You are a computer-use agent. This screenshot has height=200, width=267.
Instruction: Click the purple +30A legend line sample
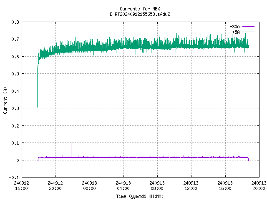click(248, 27)
